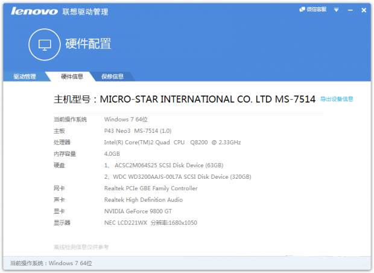This screenshot has width=374, height=273.
Task: Click the lenovo logo in the header
Action: click(x=34, y=11)
